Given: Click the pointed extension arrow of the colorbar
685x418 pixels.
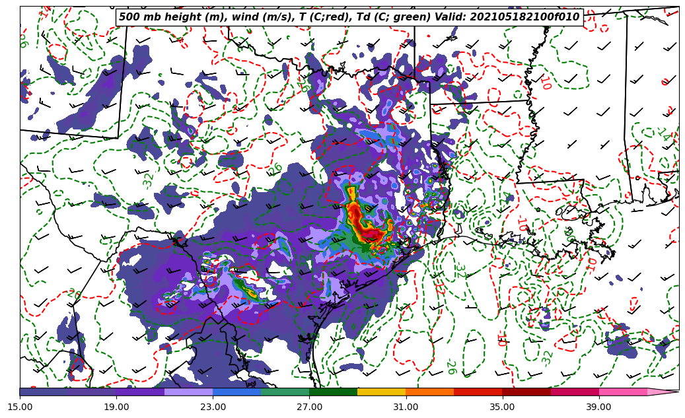Looking at the screenshot, I should [x=663, y=392].
